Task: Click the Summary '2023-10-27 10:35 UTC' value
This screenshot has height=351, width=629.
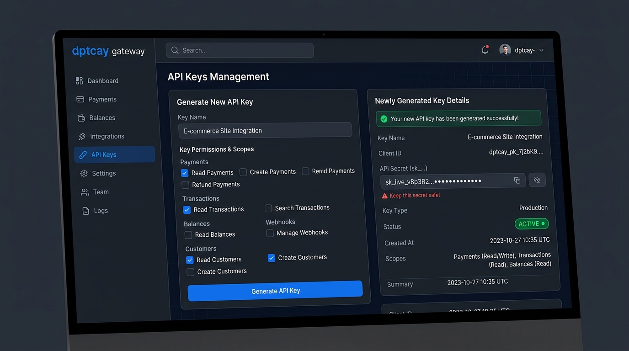Action: click(x=478, y=282)
